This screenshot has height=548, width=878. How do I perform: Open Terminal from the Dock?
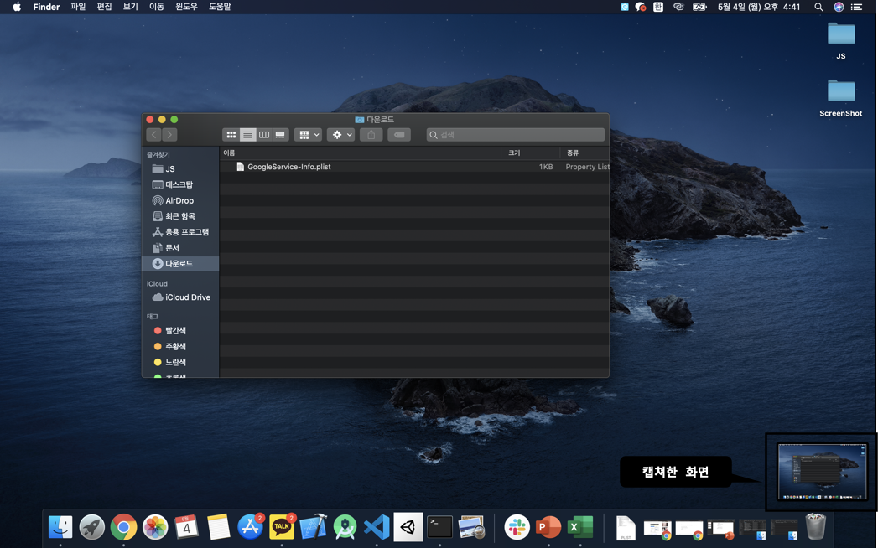pyautogui.click(x=439, y=527)
